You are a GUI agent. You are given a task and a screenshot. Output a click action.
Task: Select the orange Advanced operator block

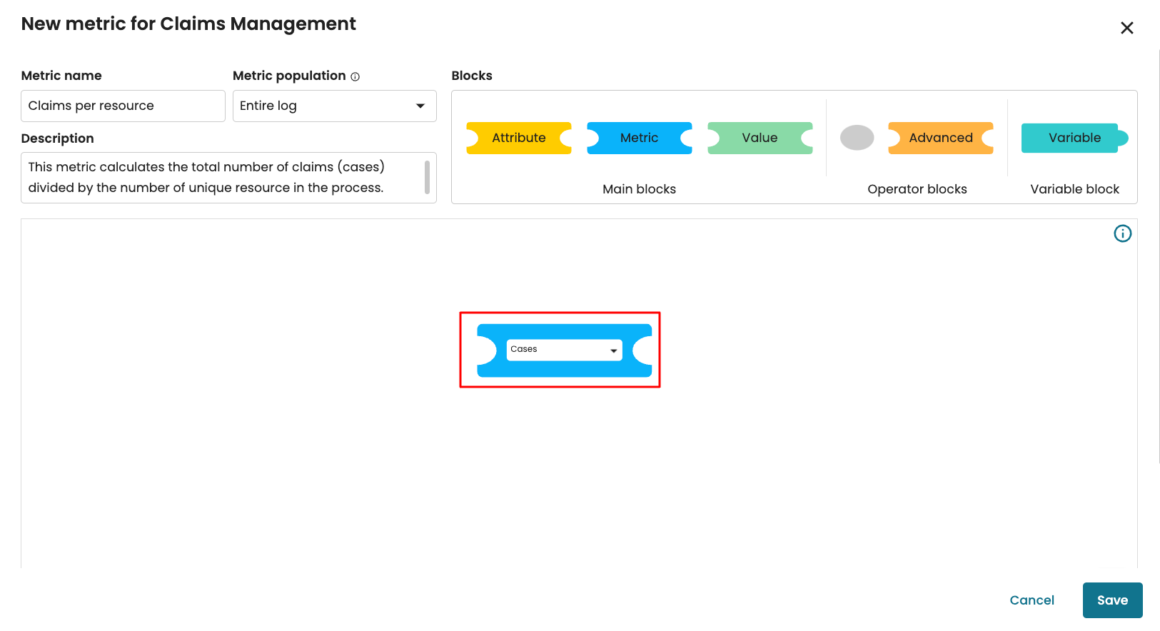[940, 138]
